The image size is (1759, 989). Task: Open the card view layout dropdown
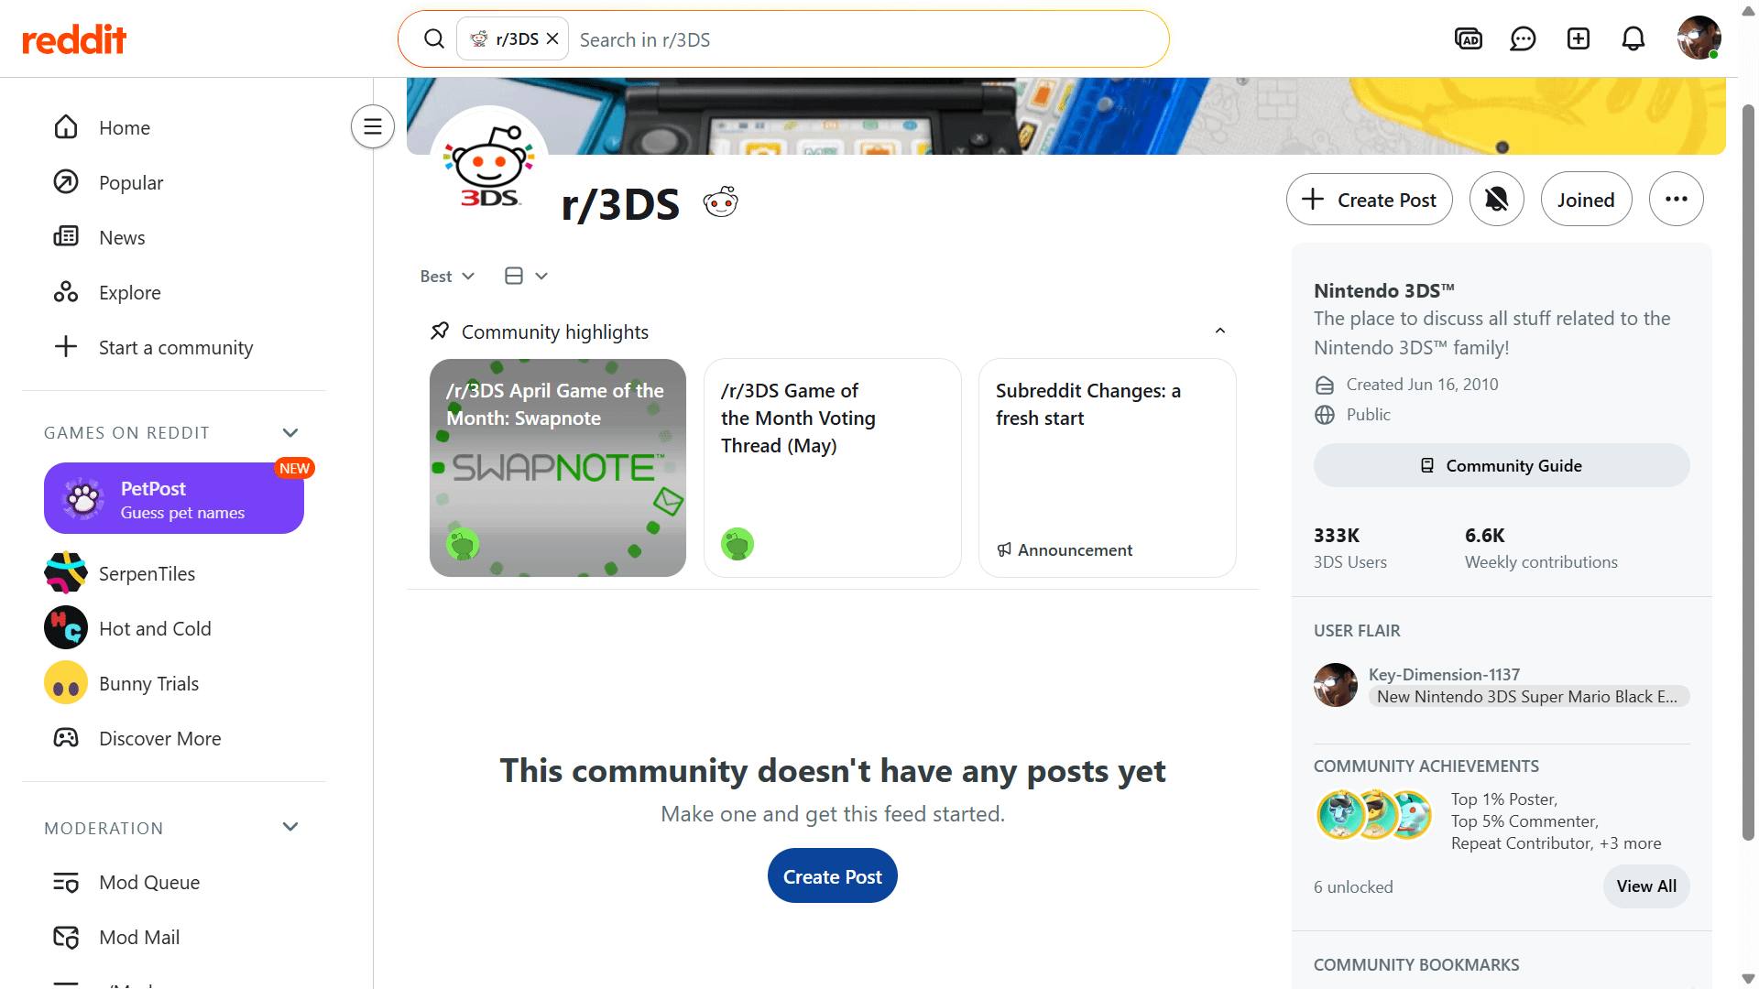(x=526, y=277)
